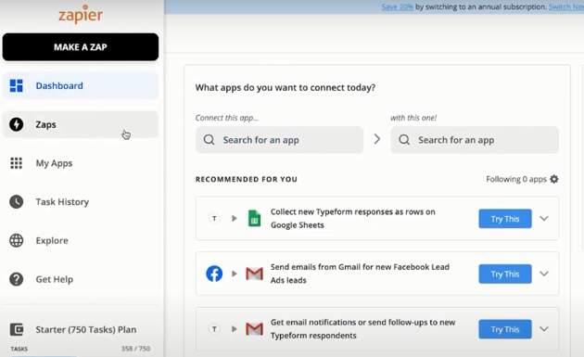Expand the Typeform respondents Gmail zap
Viewport: 584px width, 357px height.
544,329
